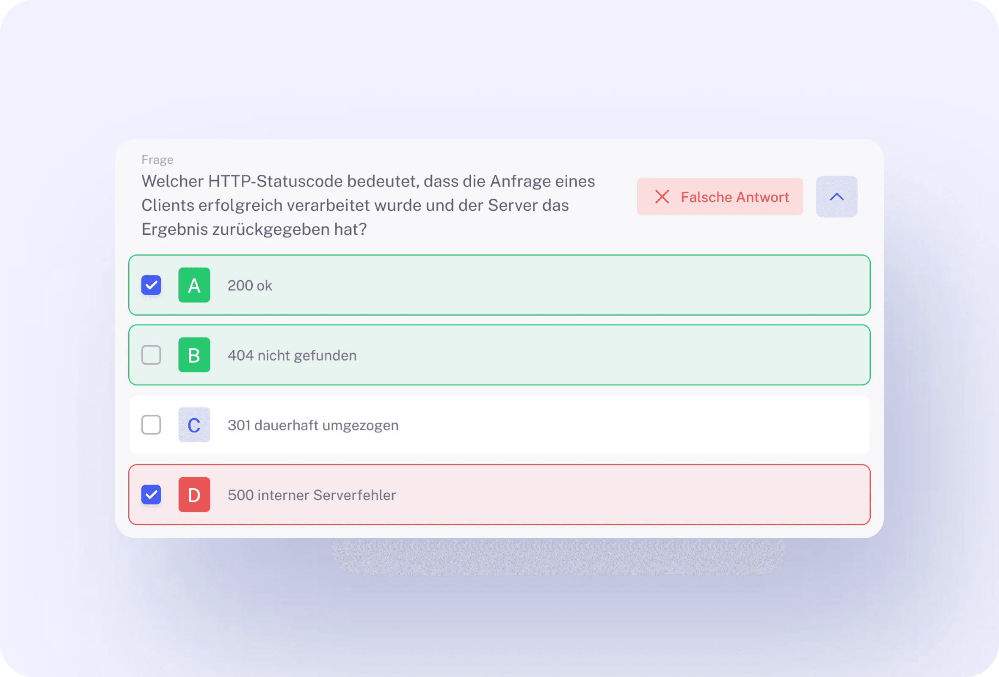Uncheck the 500 interner Serverfehler checkbox
The height and width of the screenshot is (677, 999).
click(x=151, y=495)
